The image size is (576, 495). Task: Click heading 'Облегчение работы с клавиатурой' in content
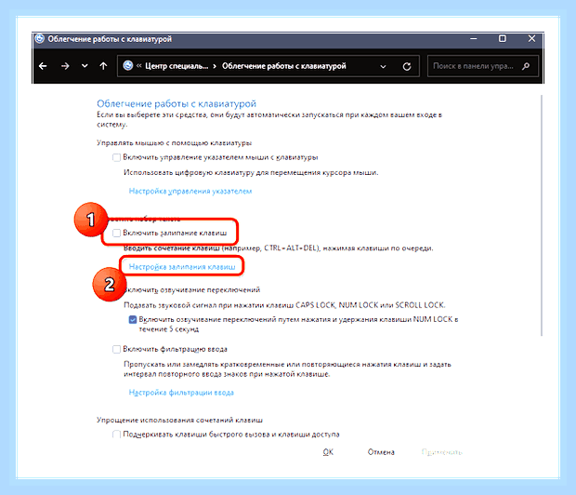pos(177,104)
